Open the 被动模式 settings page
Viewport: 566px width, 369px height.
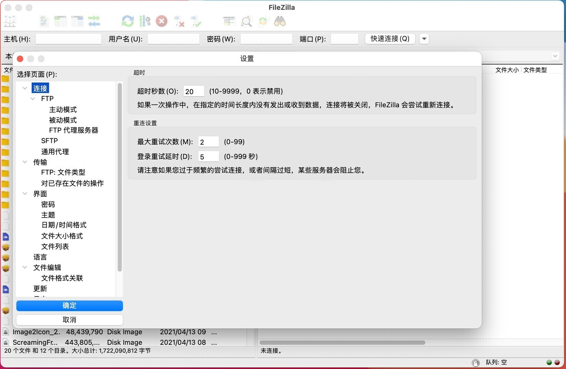pyautogui.click(x=63, y=120)
